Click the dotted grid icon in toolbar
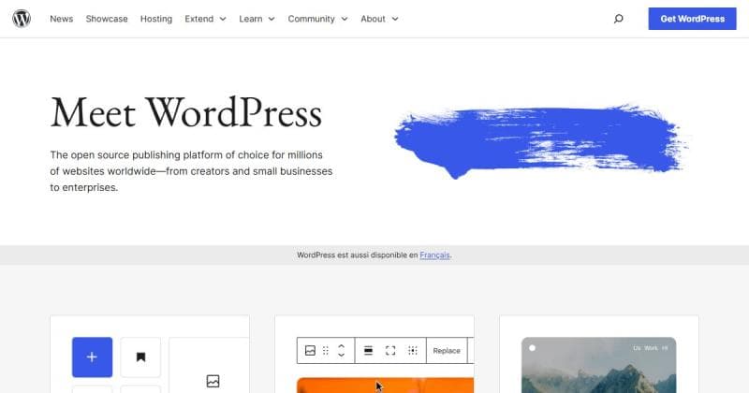The image size is (749, 393). click(x=413, y=351)
